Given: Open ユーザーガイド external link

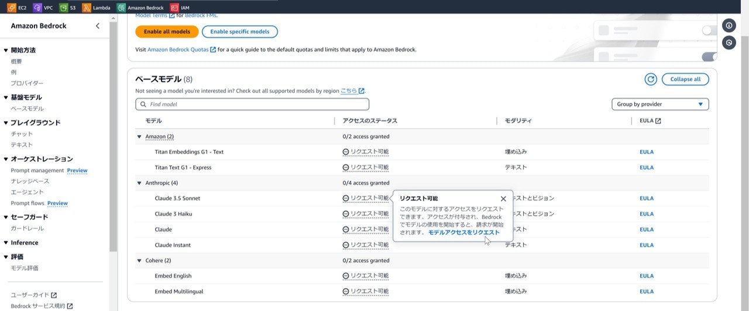Looking at the screenshot, I should [x=34, y=295].
